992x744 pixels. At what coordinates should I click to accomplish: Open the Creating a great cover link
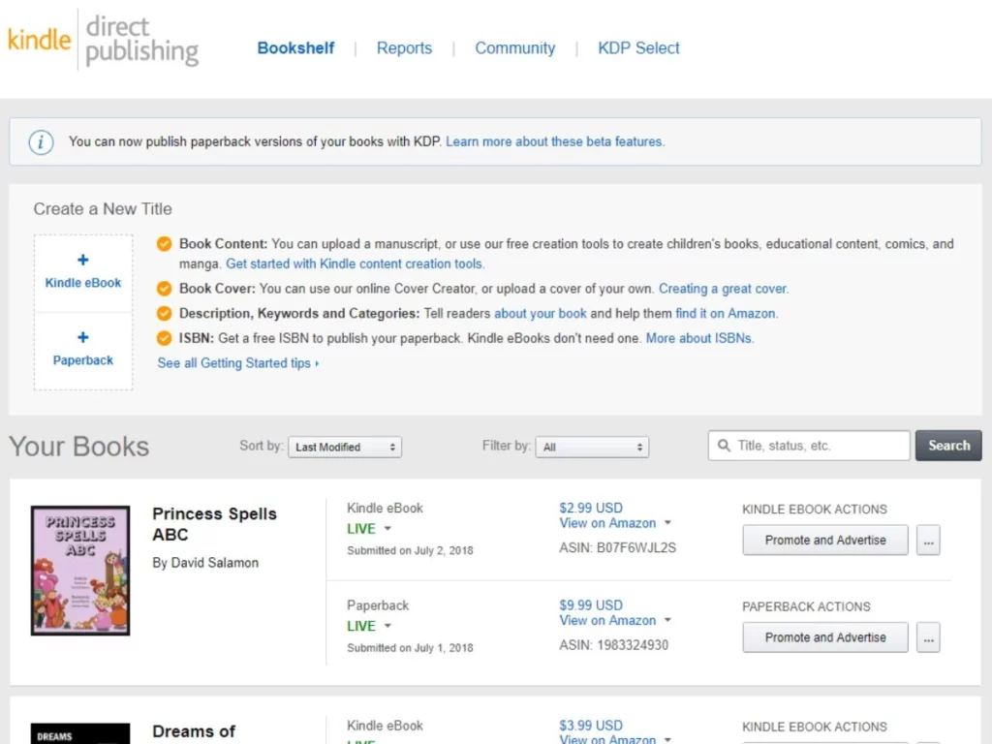[x=724, y=289]
